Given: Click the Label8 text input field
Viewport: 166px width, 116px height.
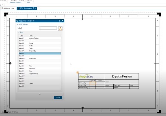Looking at the screenshot, I should coord(48,28).
